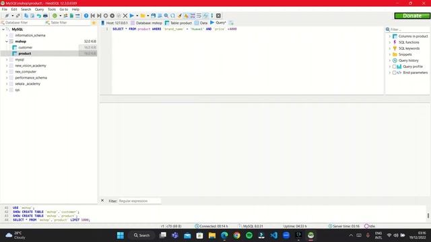Viewport: 431px width, 242px height.
Task: Expand the information_schema database node
Action: pos(7,36)
